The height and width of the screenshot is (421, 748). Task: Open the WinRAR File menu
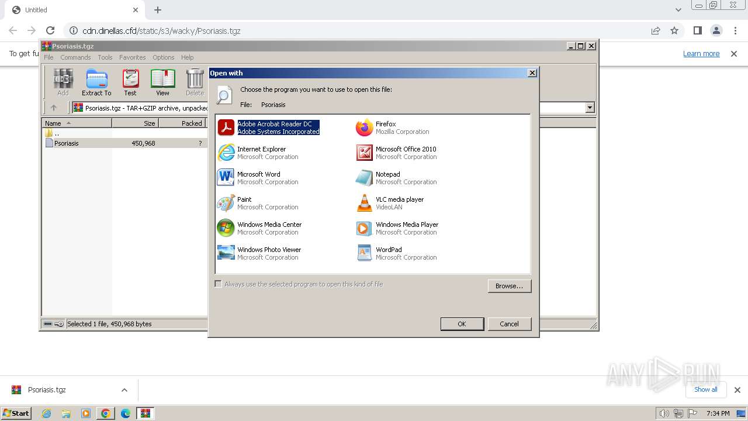point(49,57)
